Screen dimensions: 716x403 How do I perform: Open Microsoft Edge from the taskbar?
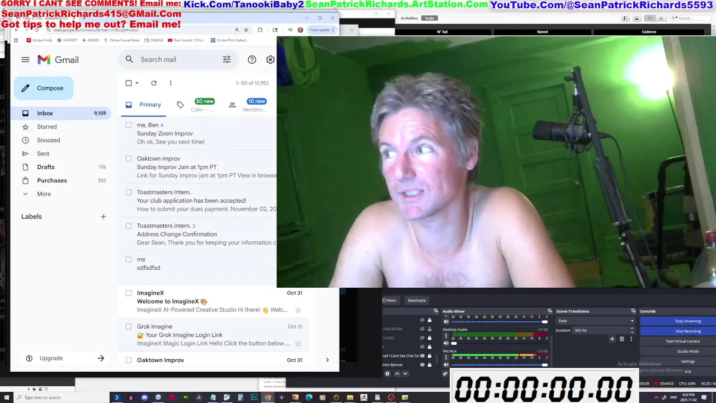click(x=309, y=397)
